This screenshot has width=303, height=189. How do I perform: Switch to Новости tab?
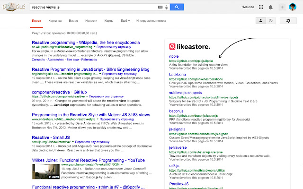(91, 21)
